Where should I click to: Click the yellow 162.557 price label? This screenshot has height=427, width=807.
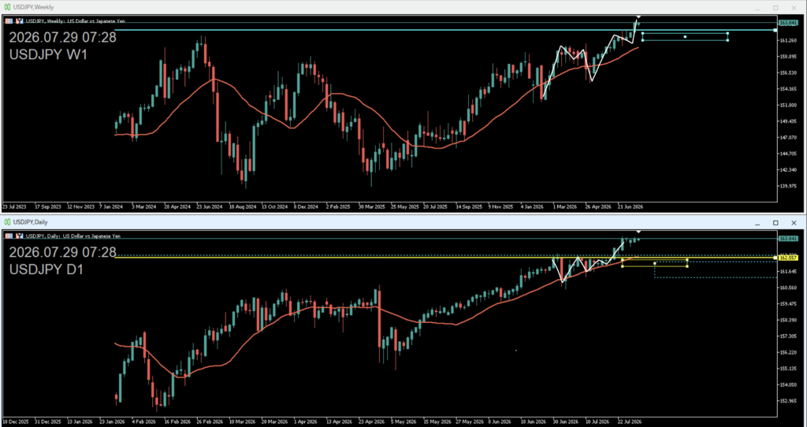pyautogui.click(x=787, y=258)
